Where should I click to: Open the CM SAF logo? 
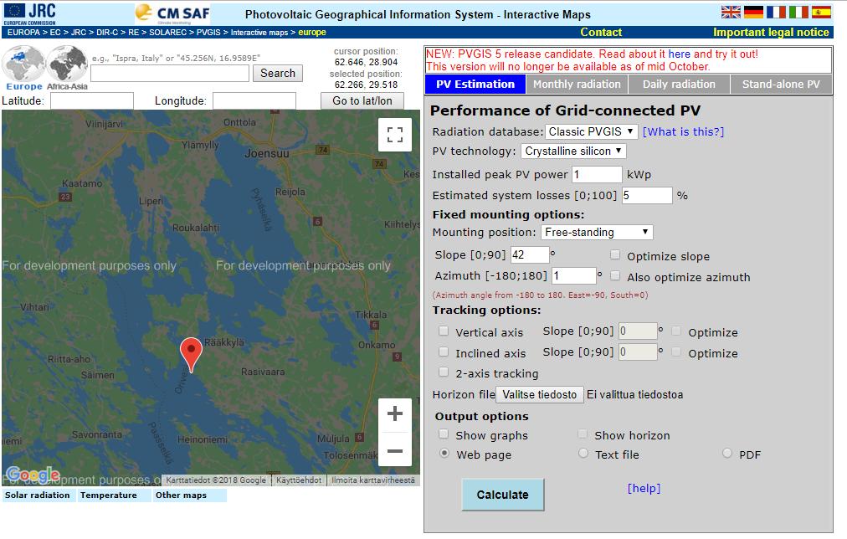172,13
